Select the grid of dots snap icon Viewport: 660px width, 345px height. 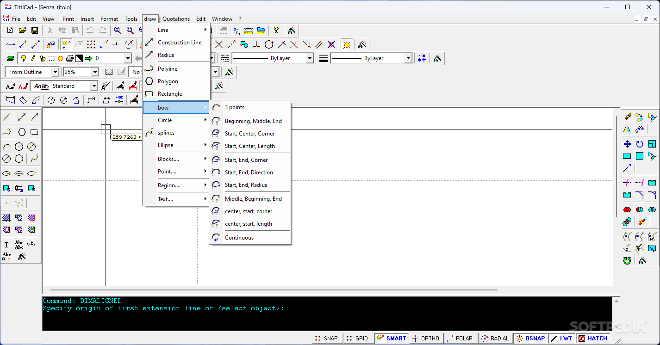[x=91, y=44]
